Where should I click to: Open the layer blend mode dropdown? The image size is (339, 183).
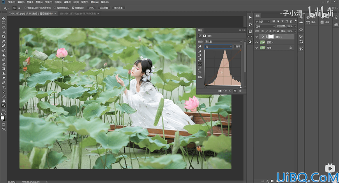[x=265, y=26]
